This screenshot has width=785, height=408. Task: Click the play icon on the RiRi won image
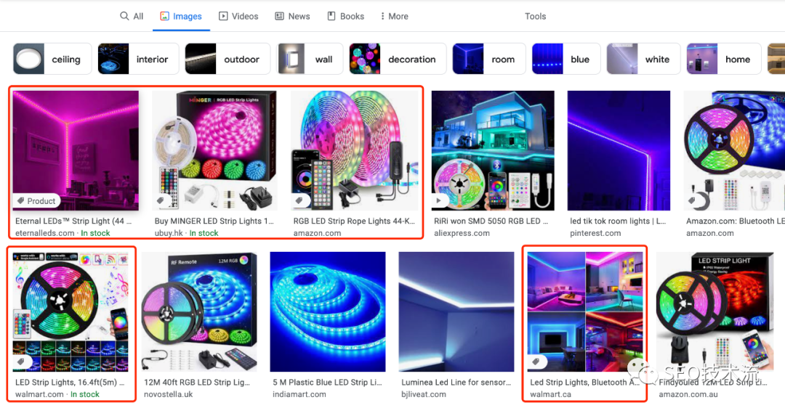pyautogui.click(x=440, y=201)
